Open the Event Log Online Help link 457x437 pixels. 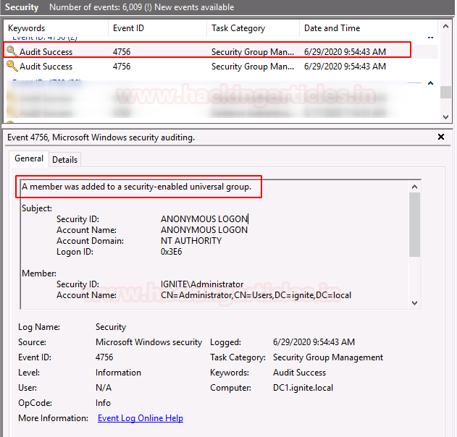point(141,418)
